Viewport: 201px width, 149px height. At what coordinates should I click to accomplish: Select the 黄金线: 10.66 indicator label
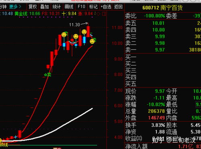tap(27, 14)
